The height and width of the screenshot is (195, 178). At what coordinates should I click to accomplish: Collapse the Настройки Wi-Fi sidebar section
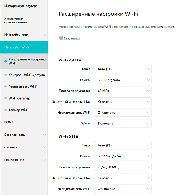[x=44, y=47]
